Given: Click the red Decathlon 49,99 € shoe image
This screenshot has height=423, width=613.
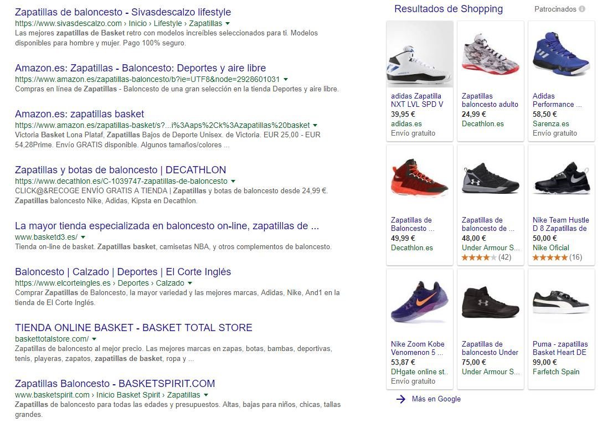Looking at the screenshot, I should pyautogui.click(x=420, y=179).
